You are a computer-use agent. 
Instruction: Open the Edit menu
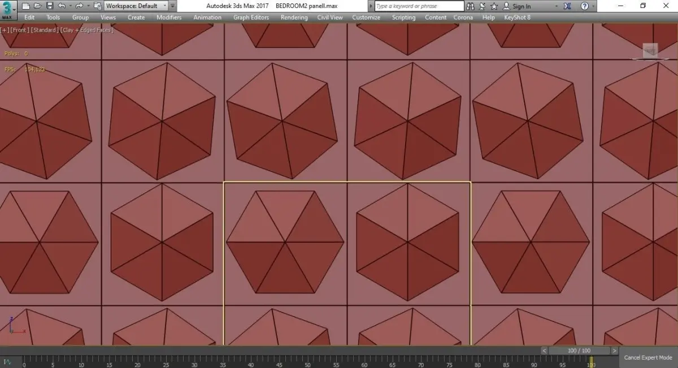pyautogui.click(x=29, y=18)
